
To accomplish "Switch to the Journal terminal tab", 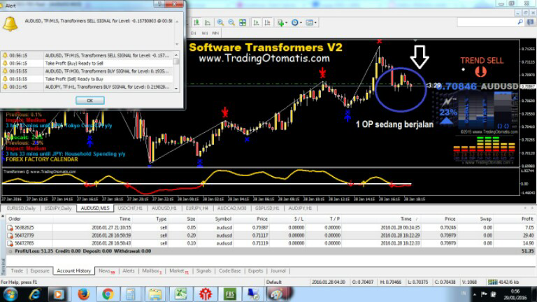I will pos(278,271).
